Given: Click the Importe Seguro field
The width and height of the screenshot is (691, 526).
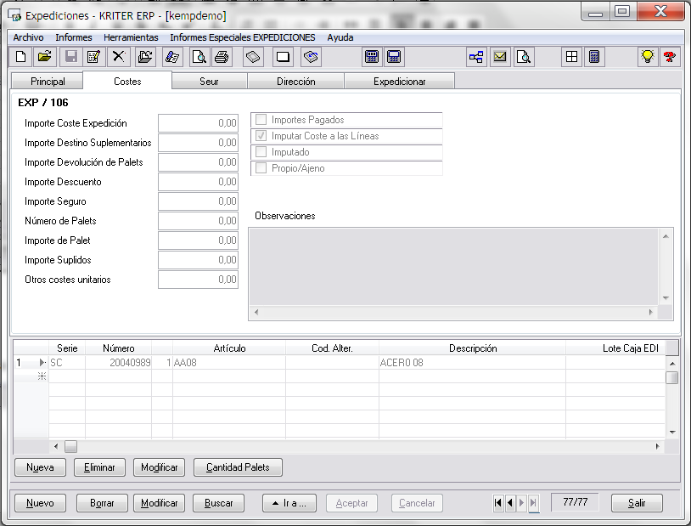Looking at the screenshot, I should point(199,201).
